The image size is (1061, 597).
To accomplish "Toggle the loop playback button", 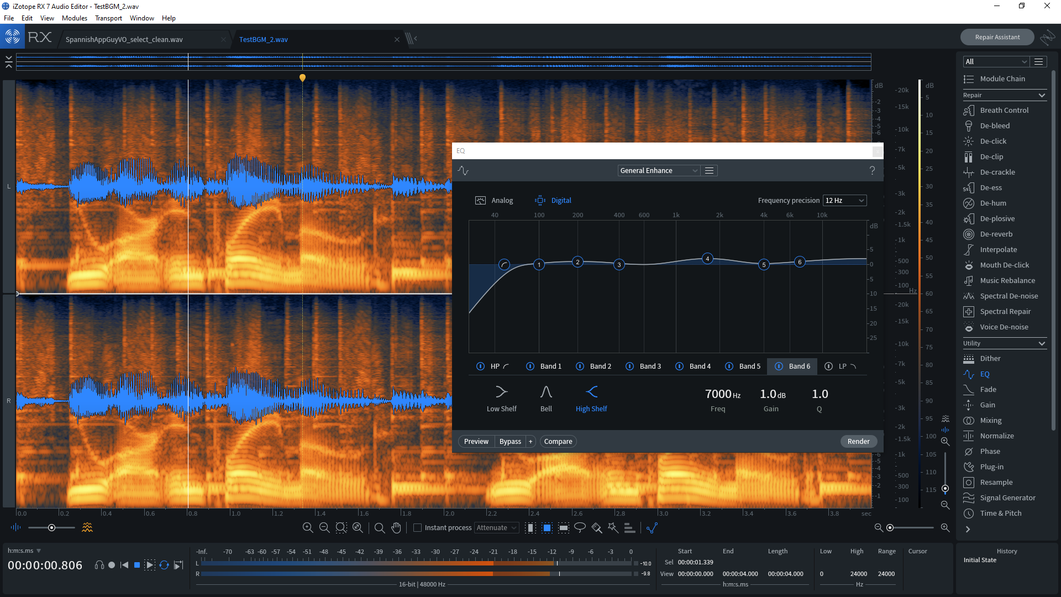I will point(164,565).
